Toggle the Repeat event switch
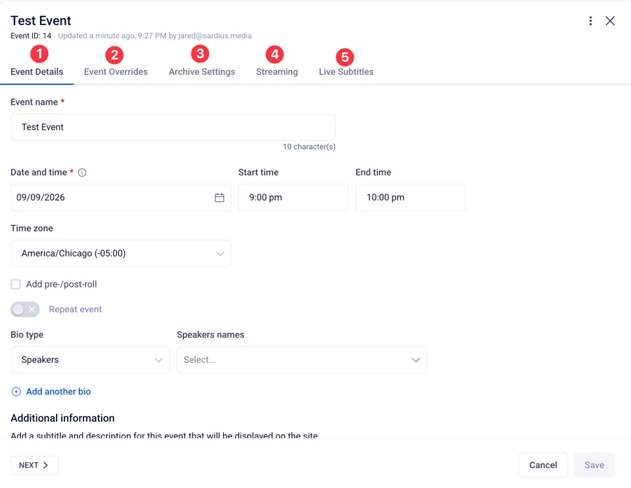 (x=25, y=309)
